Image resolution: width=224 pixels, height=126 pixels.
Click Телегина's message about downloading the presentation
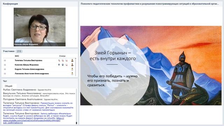pos(38,106)
